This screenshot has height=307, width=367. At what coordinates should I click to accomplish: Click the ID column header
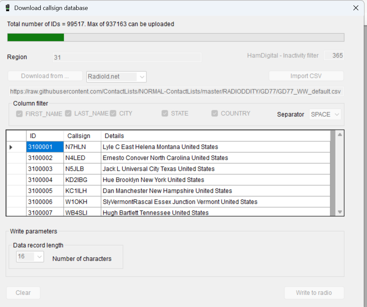(45, 136)
